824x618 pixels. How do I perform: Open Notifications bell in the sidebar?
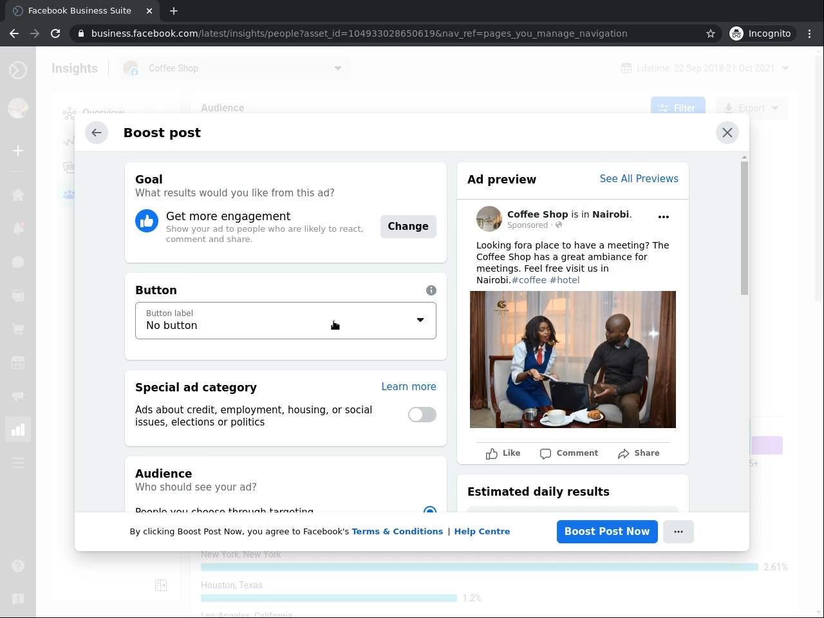[x=18, y=229]
